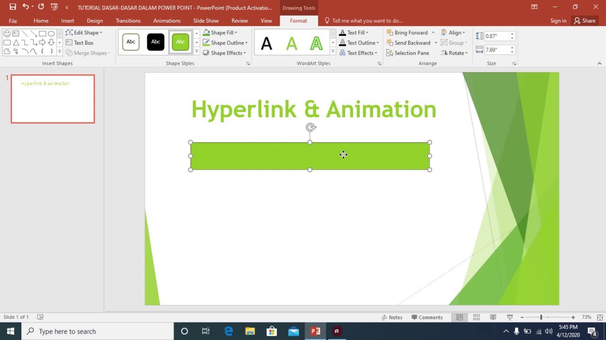Select the text box shape in gallery
606x340 pixels.
tap(16, 34)
